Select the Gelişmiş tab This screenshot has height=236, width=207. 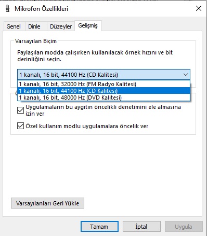tap(88, 25)
